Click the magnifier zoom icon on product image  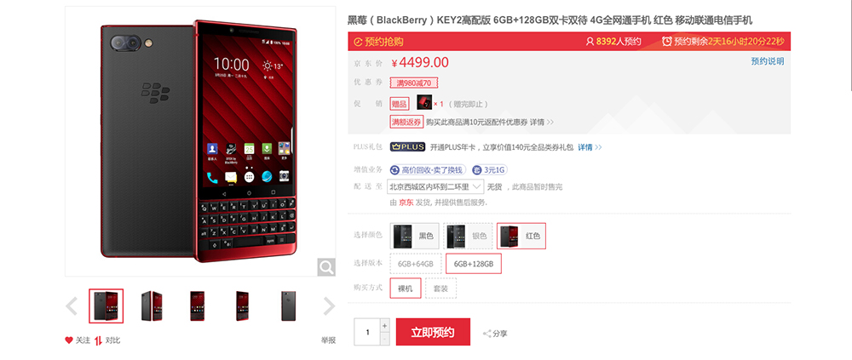[x=326, y=266]
